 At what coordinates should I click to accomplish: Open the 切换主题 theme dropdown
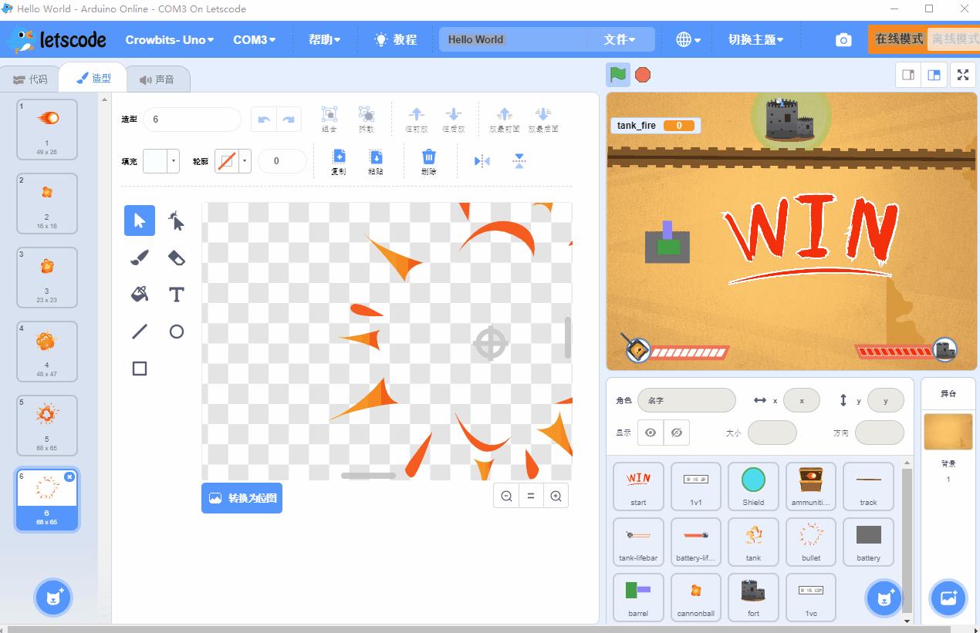coord(755,39)
